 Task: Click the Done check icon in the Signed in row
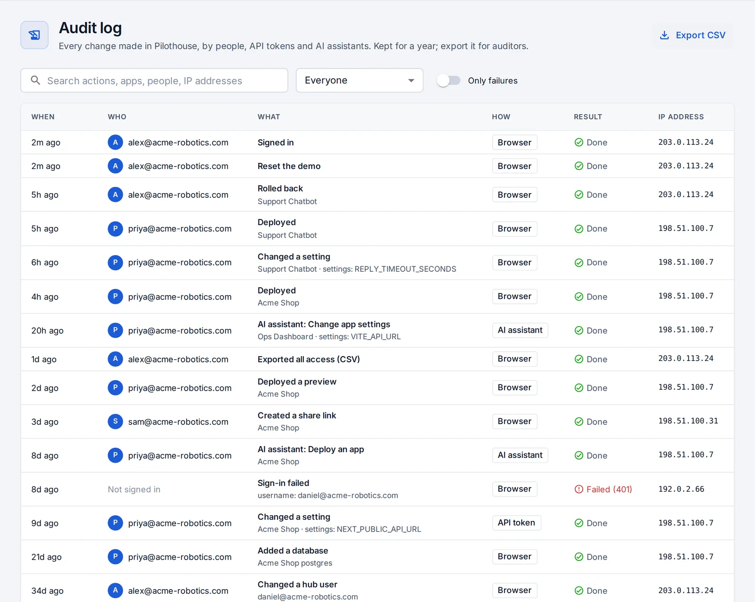click(579, 142)
